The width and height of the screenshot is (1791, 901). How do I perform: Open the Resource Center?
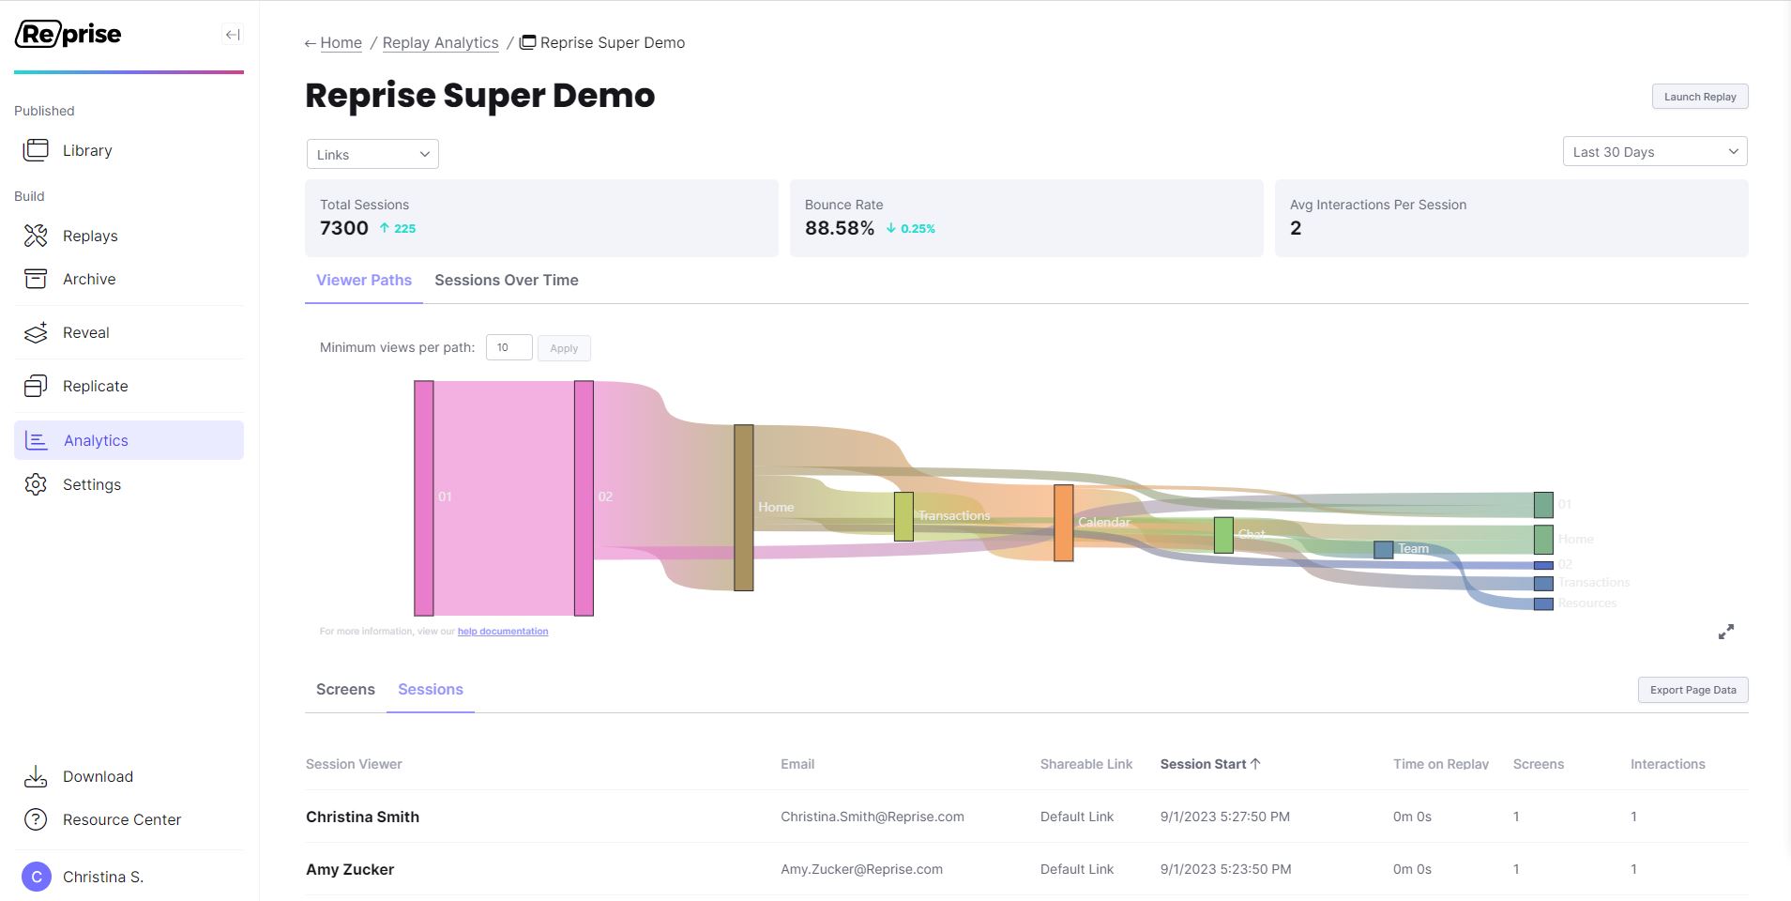(129, 819)
